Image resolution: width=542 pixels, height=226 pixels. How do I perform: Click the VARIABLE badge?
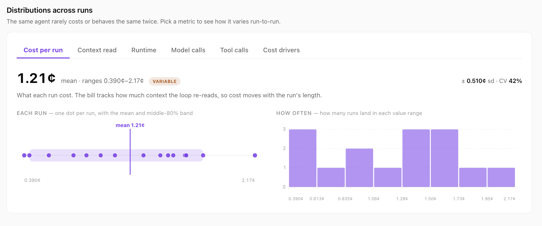pyautogui.click(x=164, y=81)
